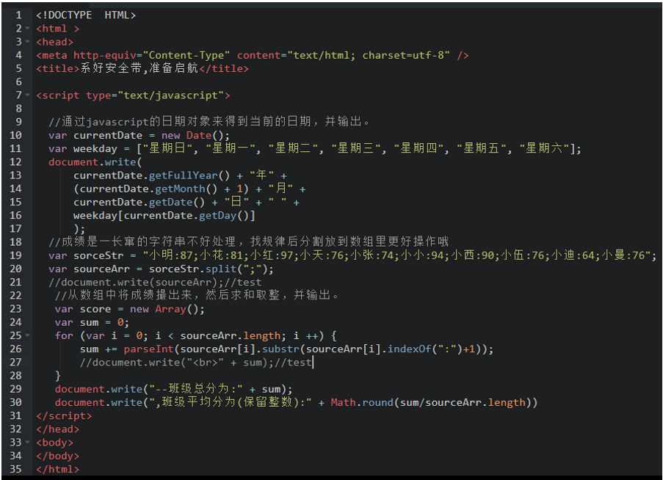Click line number 1 in the gutter
663x480 pixels.
18,15
